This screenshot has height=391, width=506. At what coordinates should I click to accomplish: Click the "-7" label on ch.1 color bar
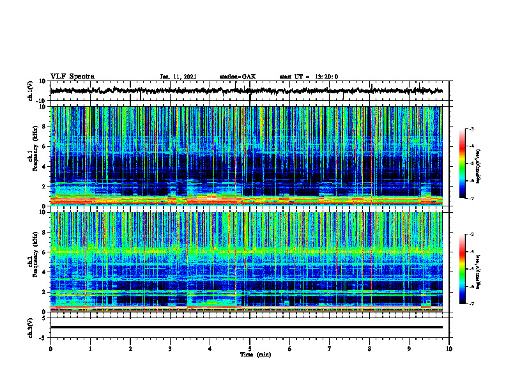tap(471, 198)
